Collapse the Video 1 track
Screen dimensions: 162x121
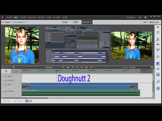point(2,85)
